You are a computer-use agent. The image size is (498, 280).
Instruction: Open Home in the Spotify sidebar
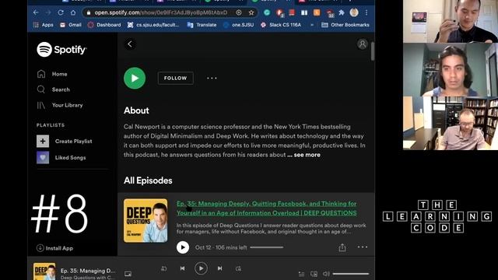(52, 74)
